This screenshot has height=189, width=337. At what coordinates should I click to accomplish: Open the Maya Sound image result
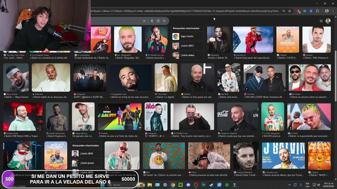[x=16, y=77]
